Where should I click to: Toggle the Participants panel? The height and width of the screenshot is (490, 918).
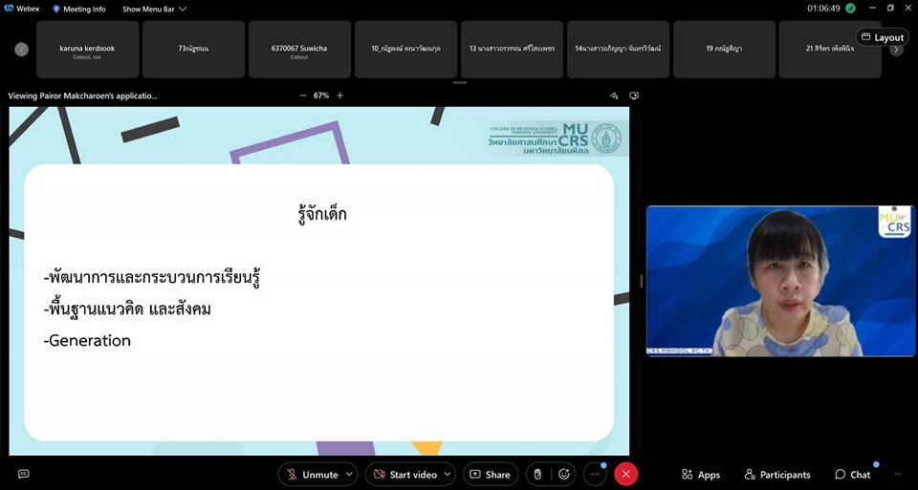pos(776,475)
